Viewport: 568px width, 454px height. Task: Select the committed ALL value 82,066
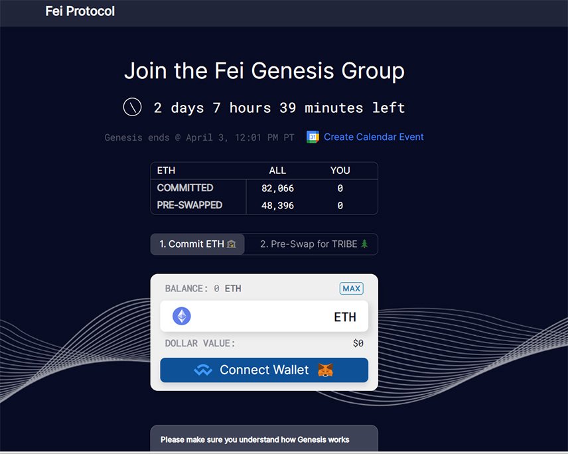(277, 189)
